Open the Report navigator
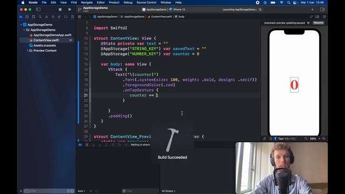Image resolution: width=345 pixels, height=194 pixels. tap(72, 17)
